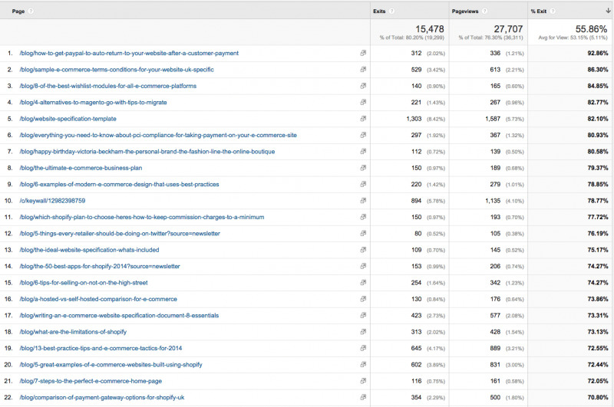Open external link icon for victoria-beckham page
614x407 pixels.
[x=363, y=151]
